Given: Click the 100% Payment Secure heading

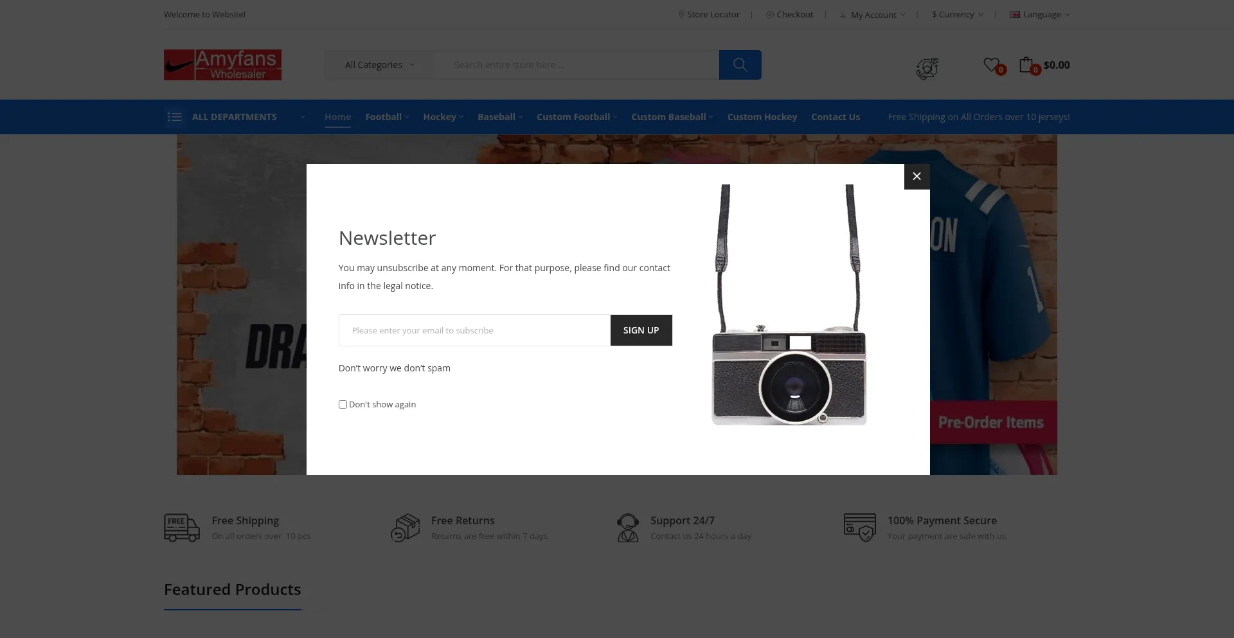Looking at the screenshot, I should (942, 520).
